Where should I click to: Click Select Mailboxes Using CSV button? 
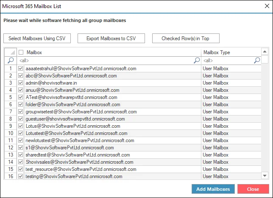point(37,38)
